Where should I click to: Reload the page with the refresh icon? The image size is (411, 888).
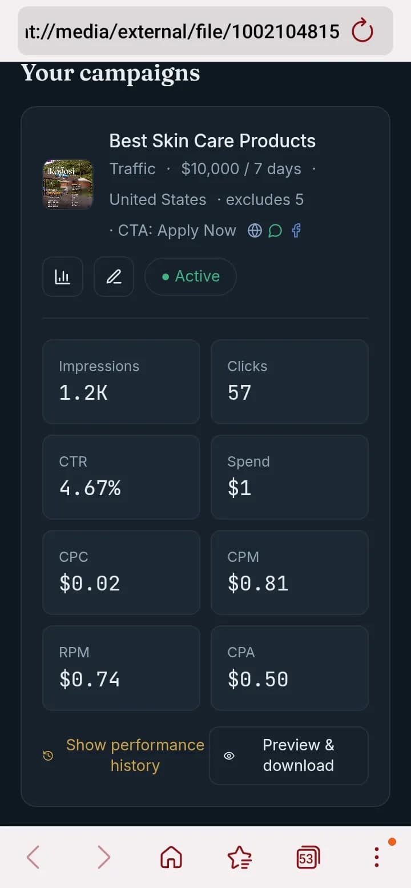point(362,31)
